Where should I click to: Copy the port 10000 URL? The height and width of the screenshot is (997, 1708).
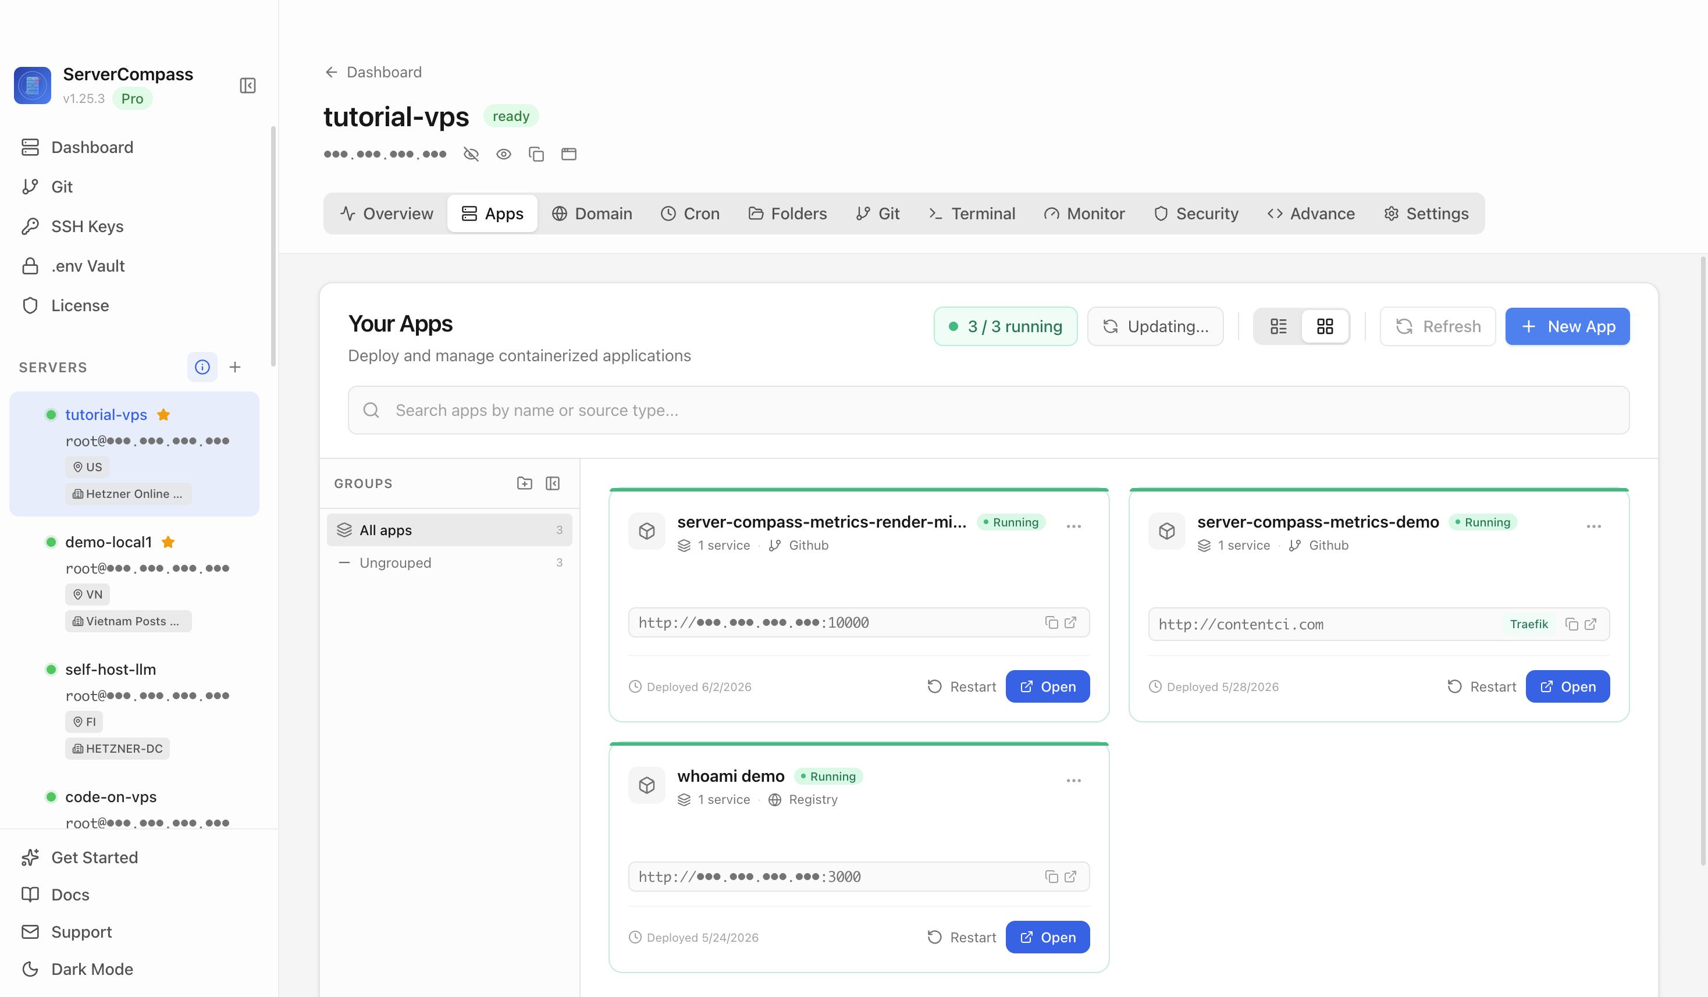click(x=1051, y=622)
